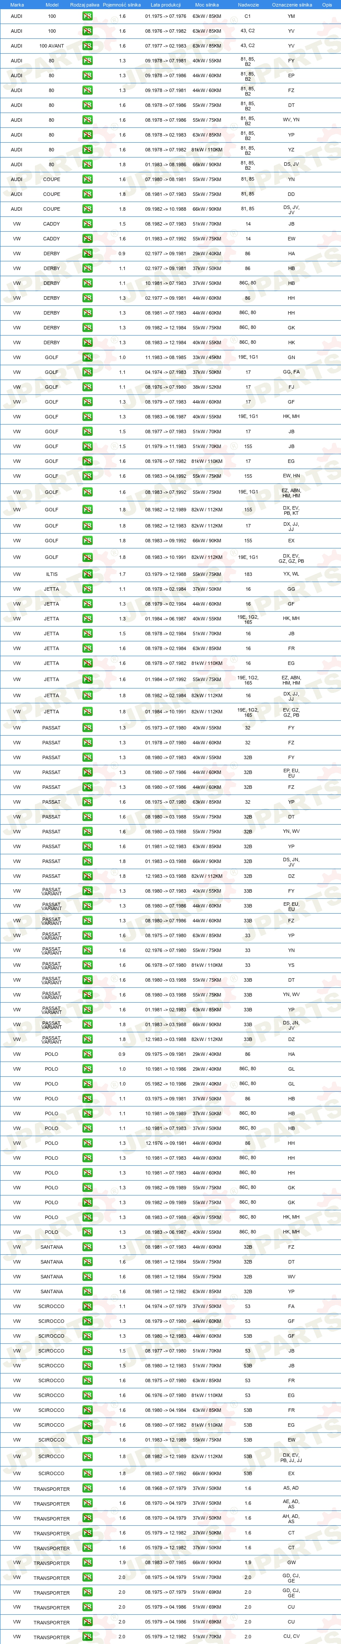The image size is (341, 1644).
Task: Click fuel icon in ILTIS row
Action: click(x=87, y=574)
